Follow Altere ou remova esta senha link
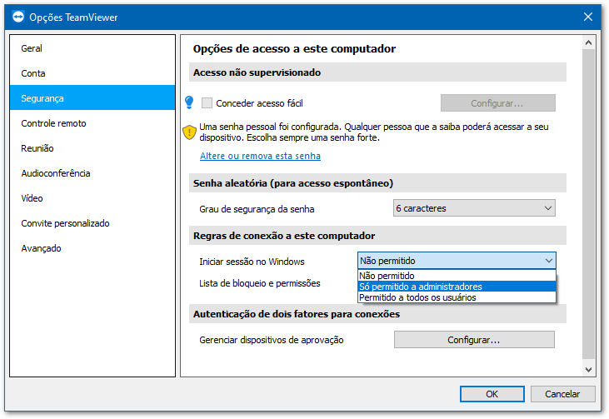 tap(260, 156)
